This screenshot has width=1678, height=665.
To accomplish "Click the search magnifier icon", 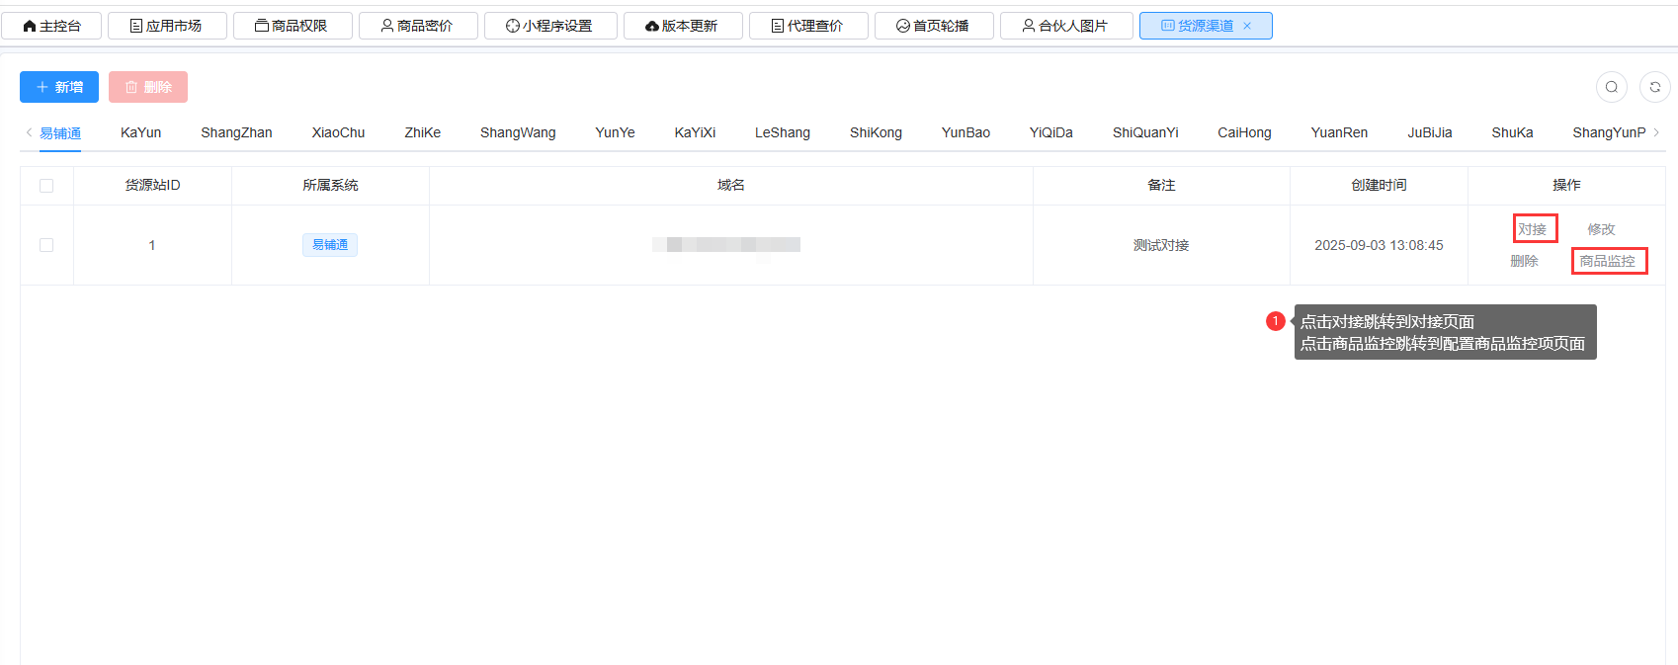I will click(1611, 87).
